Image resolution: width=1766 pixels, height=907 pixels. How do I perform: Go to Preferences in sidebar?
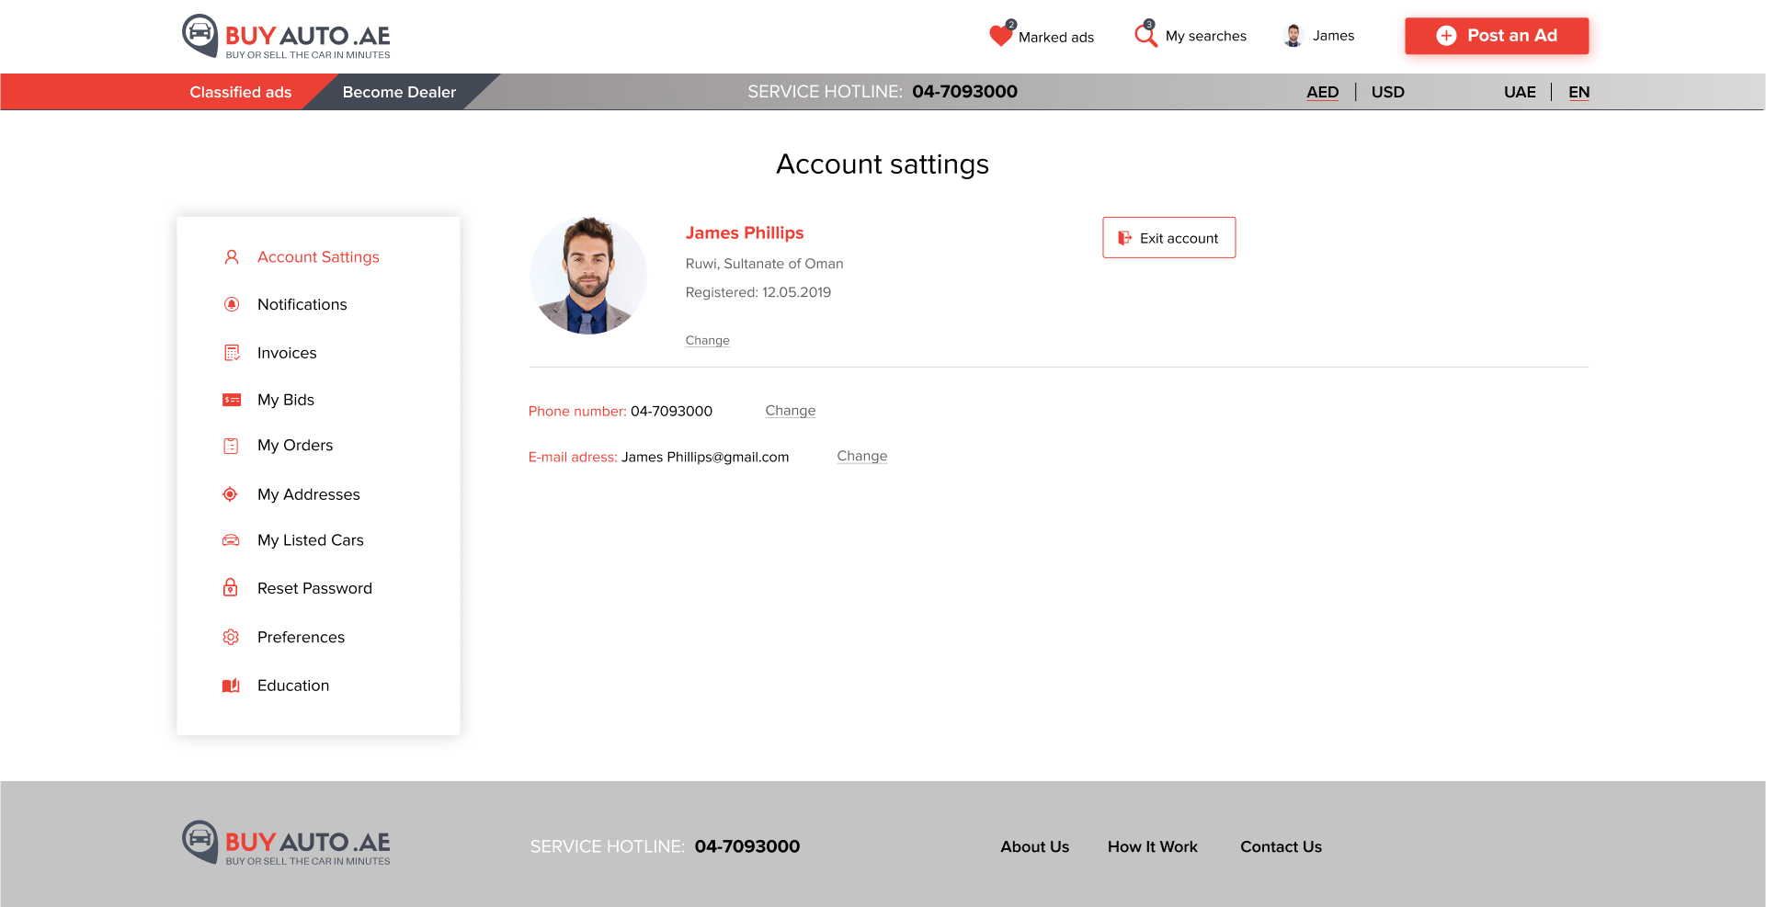point(301,638)
